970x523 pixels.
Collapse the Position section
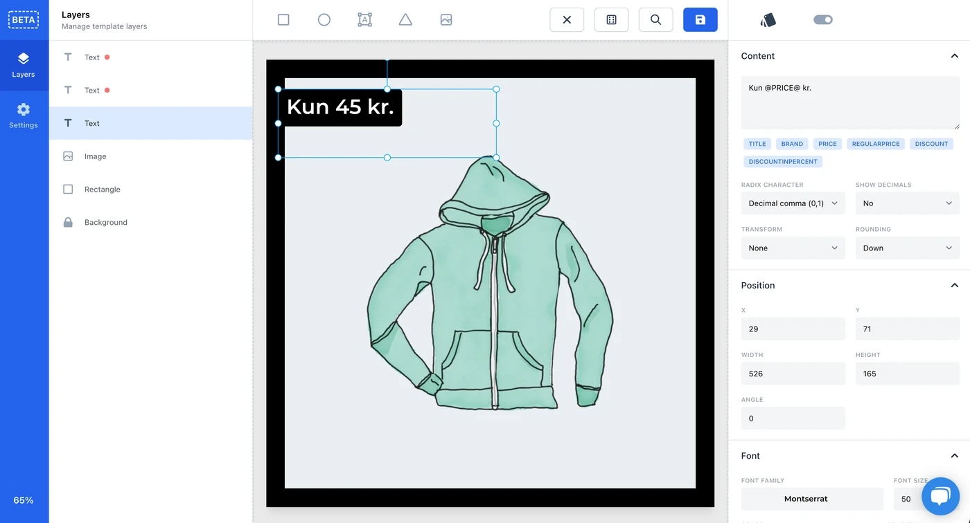[x=954, y=286]
